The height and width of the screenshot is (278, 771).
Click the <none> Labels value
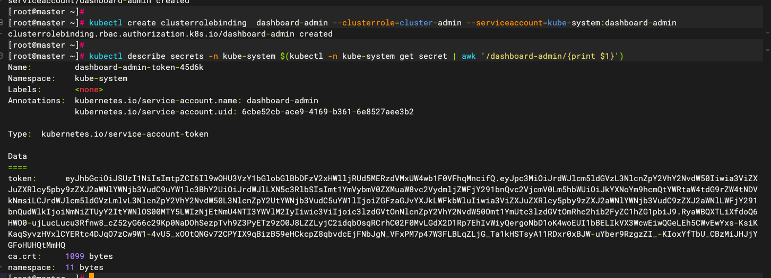89,89
